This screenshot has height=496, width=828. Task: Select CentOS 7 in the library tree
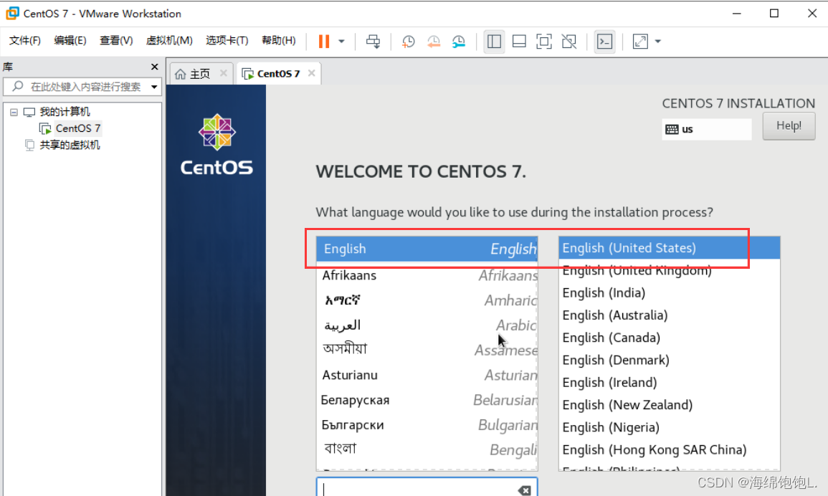(x=77, y=128)
